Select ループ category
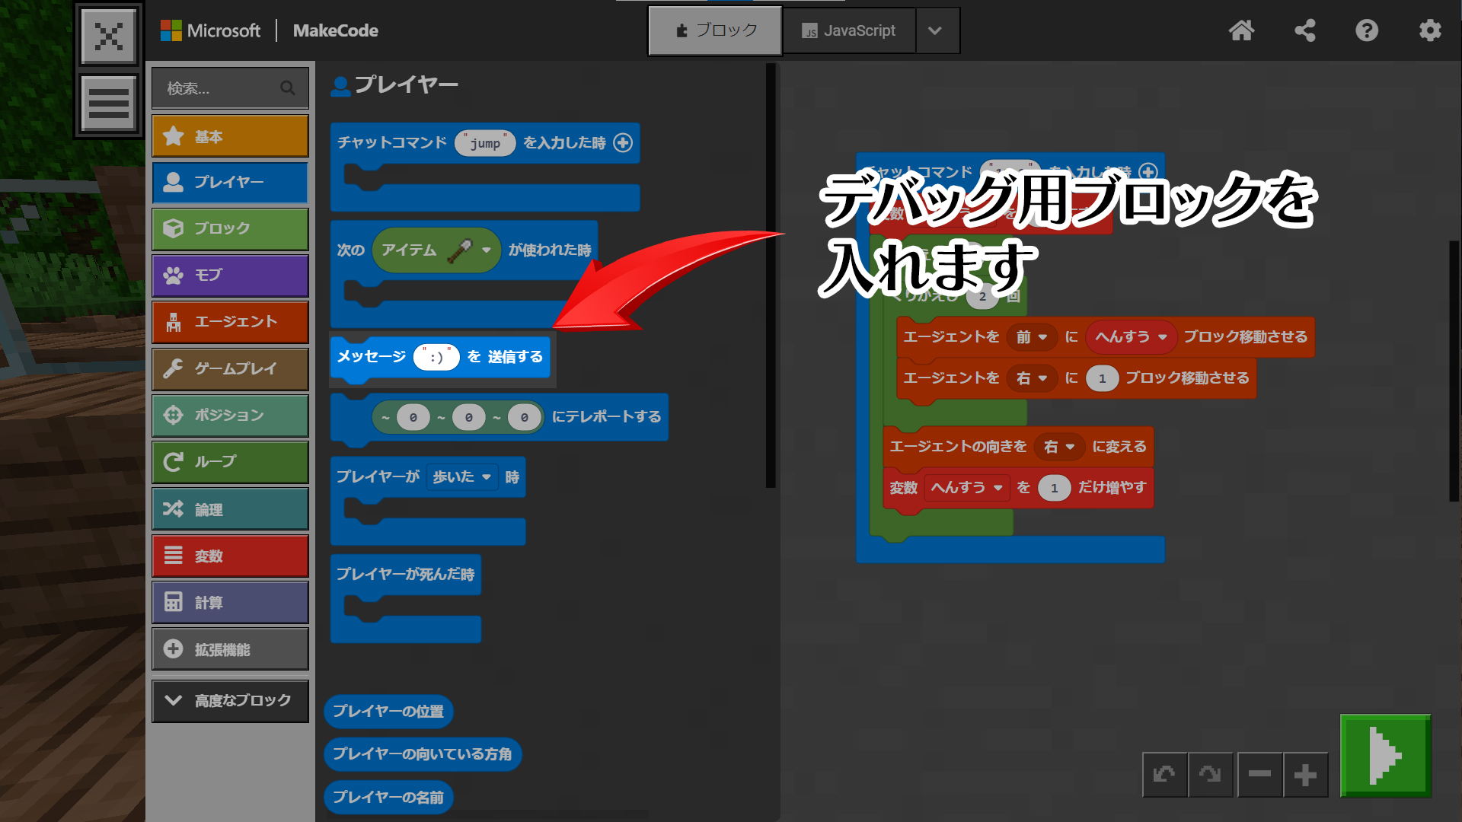This screenshot has height=822, width=1462. tap(230, 462)
